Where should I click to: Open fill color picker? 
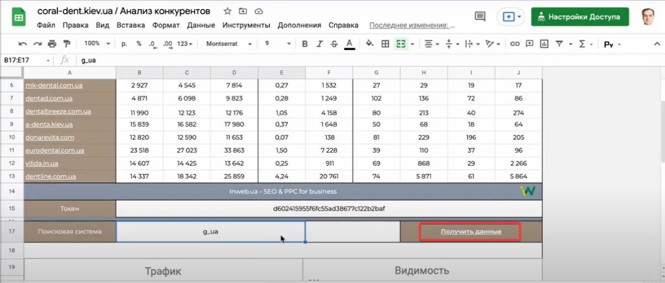click(x=370, y=44)
